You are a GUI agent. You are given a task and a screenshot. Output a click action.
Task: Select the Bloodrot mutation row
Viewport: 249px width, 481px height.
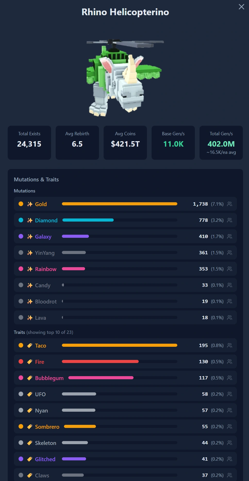125,301
